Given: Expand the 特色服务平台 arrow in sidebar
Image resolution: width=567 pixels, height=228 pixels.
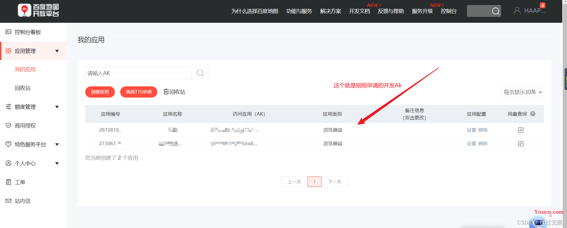Looking at the screenshot, I should [57, 145].
